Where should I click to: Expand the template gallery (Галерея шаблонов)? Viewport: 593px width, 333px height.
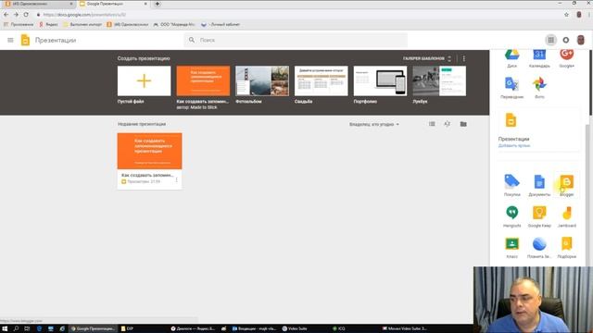pyautogui.click(x=427, y=58)
